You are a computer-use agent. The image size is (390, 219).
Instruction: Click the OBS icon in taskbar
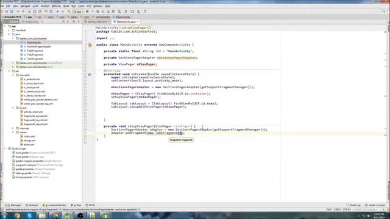80,215
